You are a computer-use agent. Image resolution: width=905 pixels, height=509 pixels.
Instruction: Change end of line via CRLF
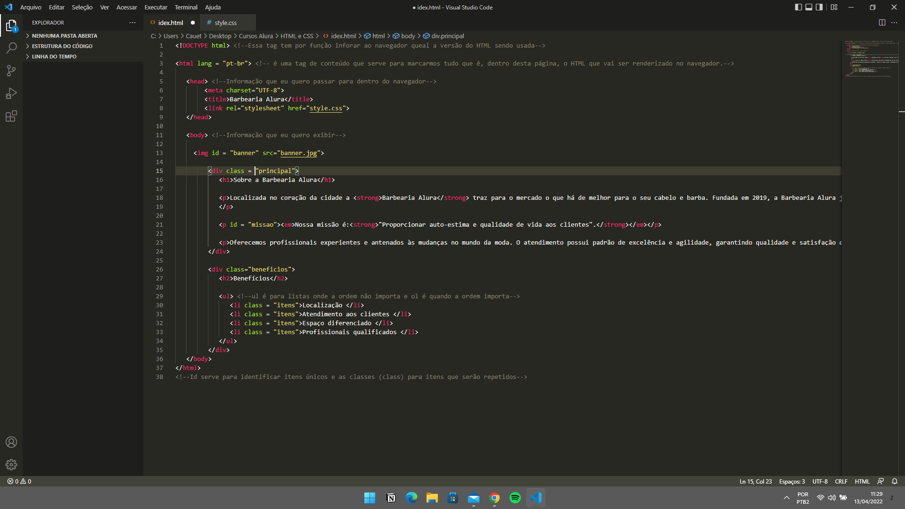[x=841, y=481]
